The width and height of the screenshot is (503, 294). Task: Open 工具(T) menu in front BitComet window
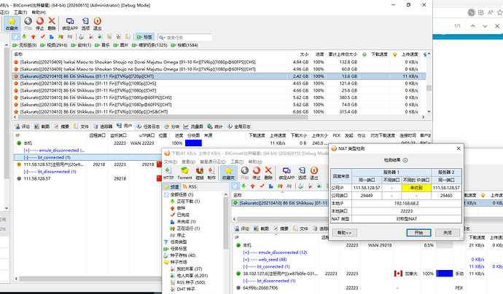(237, 162)
